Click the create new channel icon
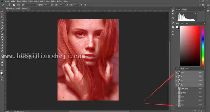 (199, 111)
